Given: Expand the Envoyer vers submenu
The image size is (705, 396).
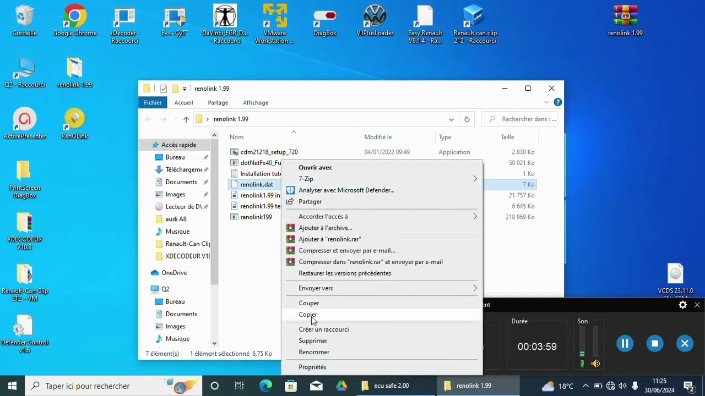Looking at the screenshot, I should pyautogui.click(x=475, y=288).
